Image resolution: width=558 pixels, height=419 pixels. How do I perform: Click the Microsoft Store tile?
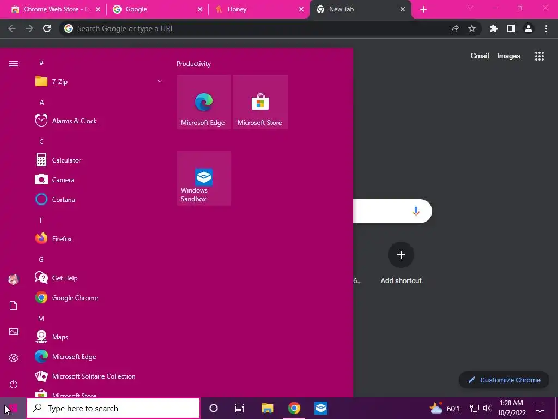pyautogui.click(x=260, y=102)
